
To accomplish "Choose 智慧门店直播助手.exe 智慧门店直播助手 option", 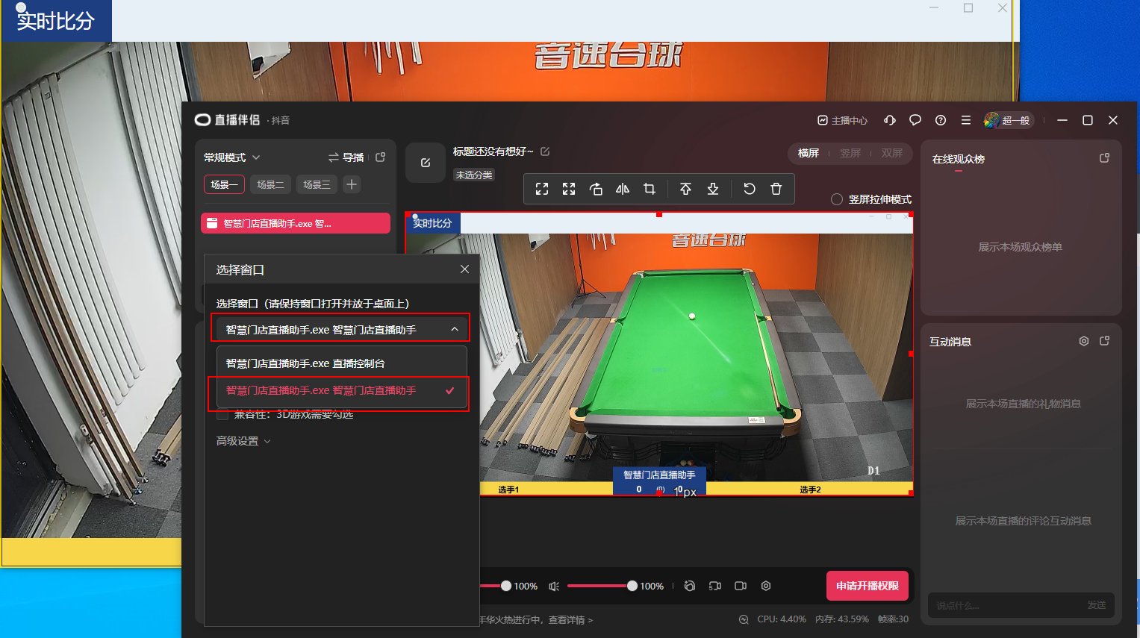I will [342, 390].
